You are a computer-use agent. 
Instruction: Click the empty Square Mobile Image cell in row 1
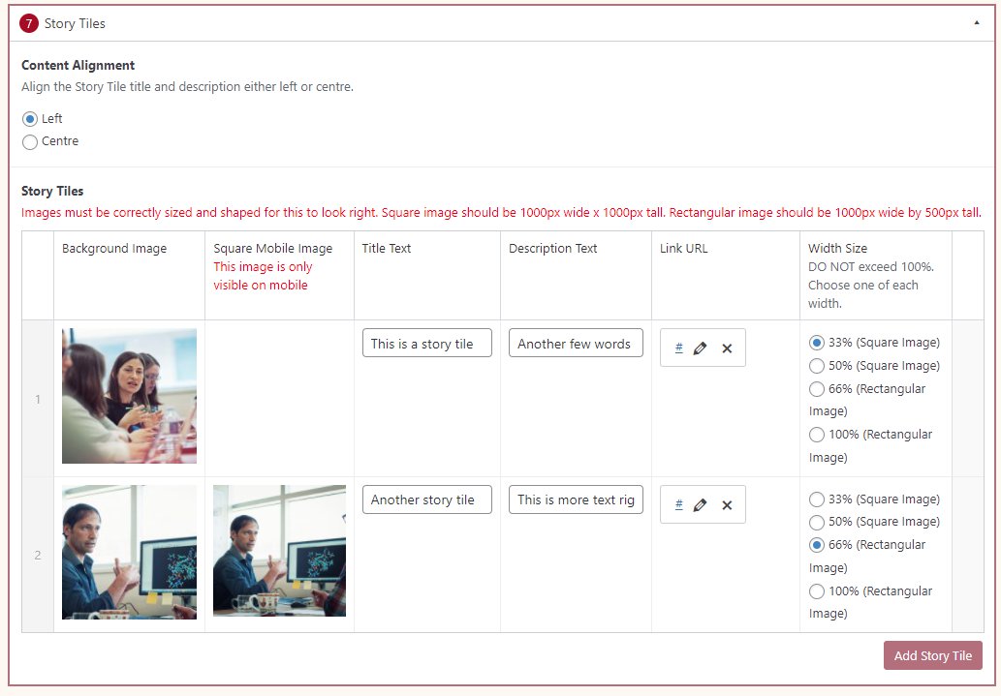(x=280, y=398)
